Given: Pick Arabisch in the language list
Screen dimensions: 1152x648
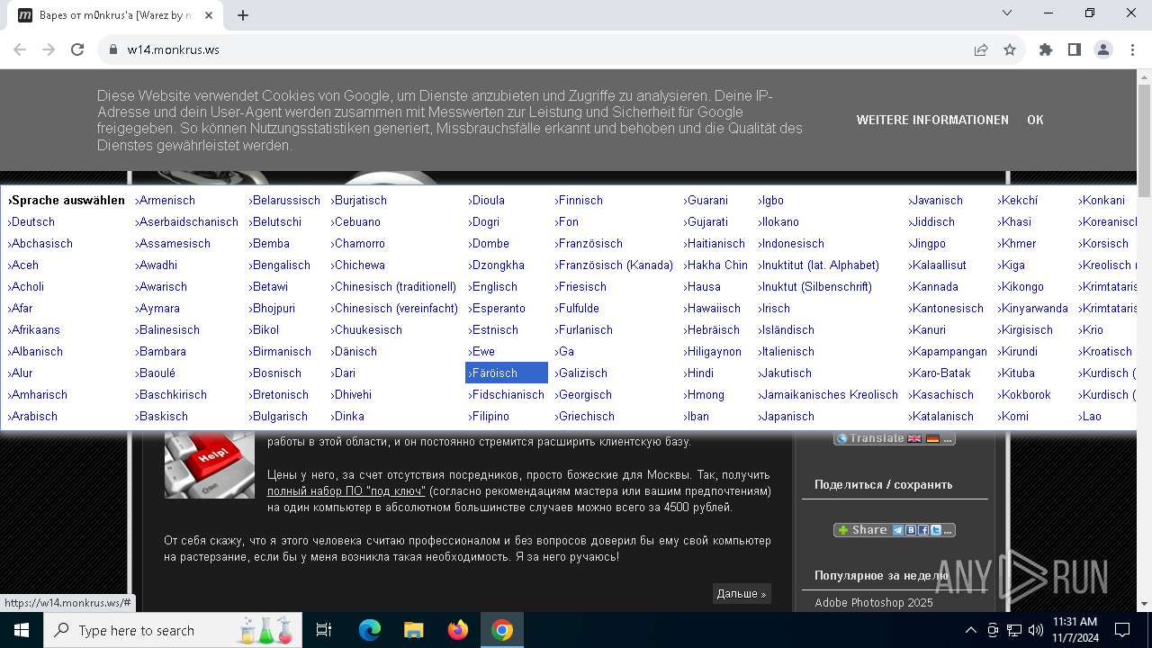Looking at the screenshot, I should [32, 416].
